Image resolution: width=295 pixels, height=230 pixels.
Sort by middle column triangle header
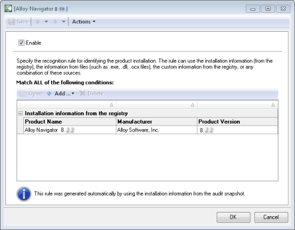(192, 104)
